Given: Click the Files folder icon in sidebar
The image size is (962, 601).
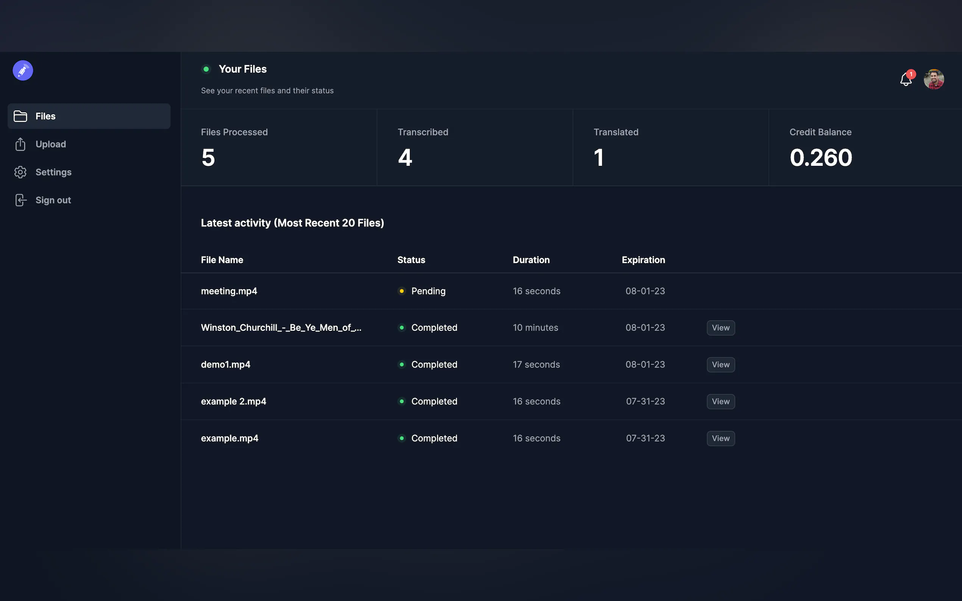Looking at the screenshot, I should click(20, 116).
